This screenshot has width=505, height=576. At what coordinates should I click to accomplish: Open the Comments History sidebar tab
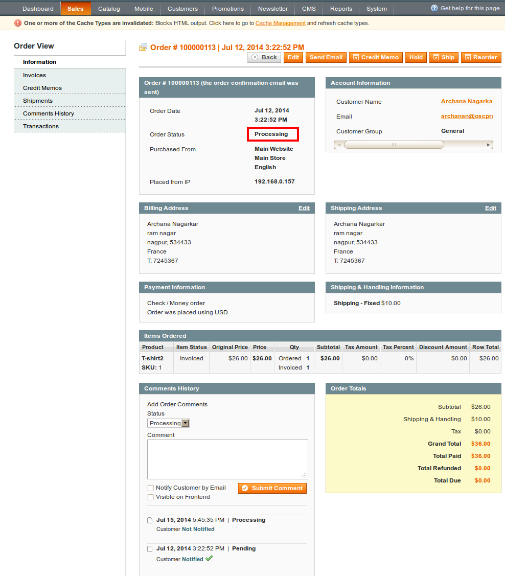49,113
